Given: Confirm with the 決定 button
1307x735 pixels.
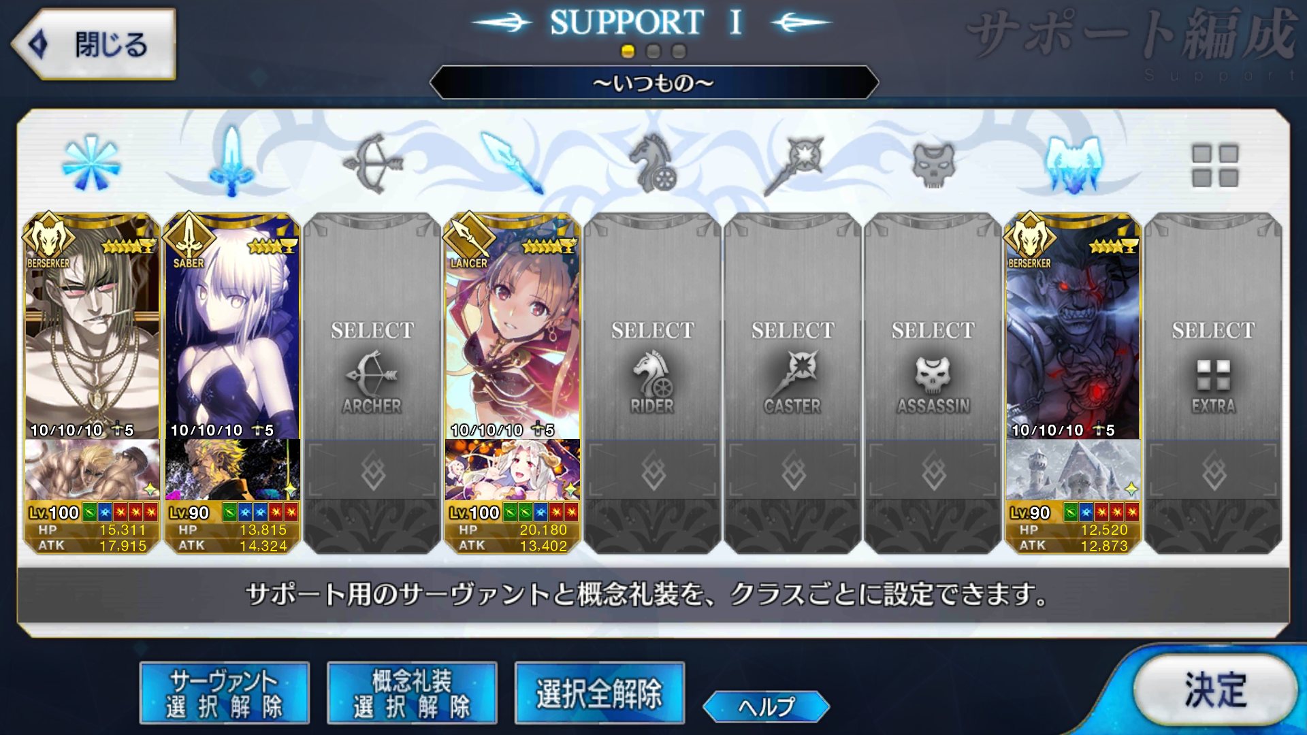Looking at the screenshot, I should coord(1216,690).
